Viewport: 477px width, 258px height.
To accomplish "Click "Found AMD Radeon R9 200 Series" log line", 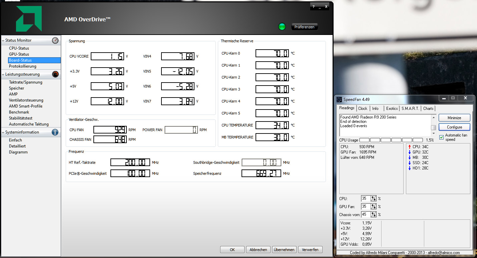I will [x=368, y=117].
